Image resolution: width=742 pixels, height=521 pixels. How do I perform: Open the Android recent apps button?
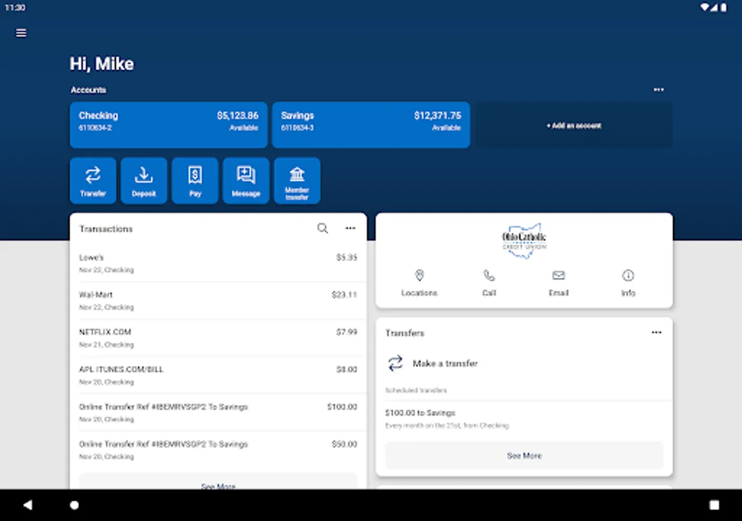714,505
